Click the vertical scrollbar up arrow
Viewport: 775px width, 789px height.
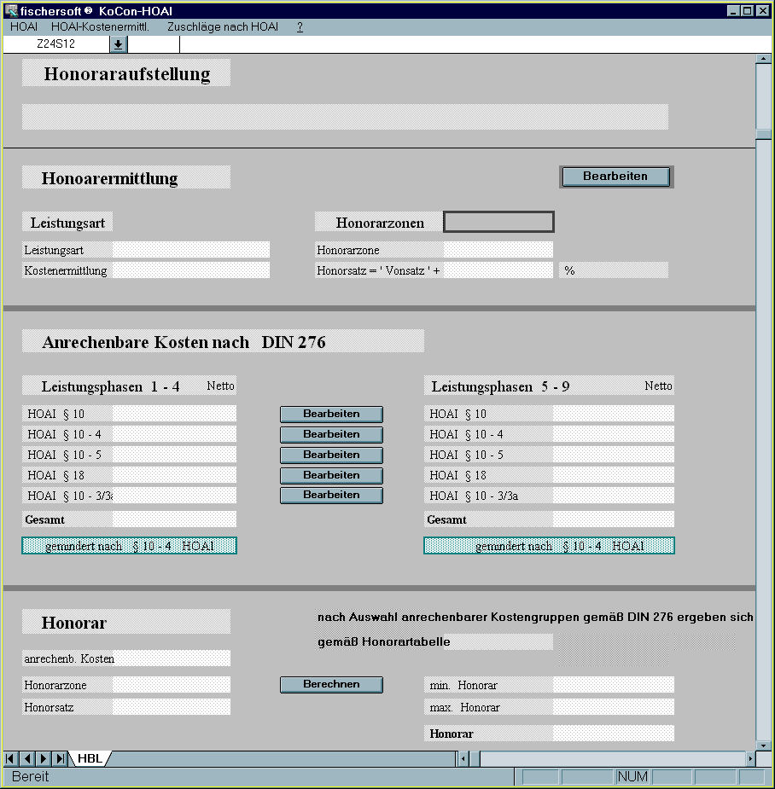[x=763, y=60]
